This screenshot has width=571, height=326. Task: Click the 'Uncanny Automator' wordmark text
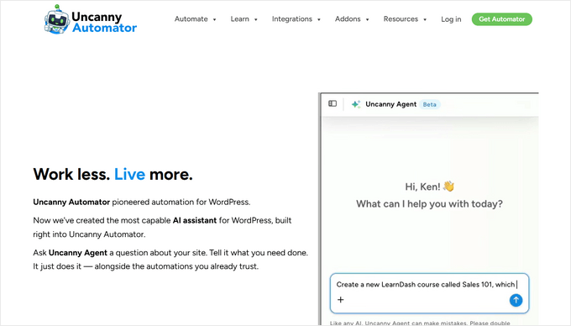[x=104, y=22]
